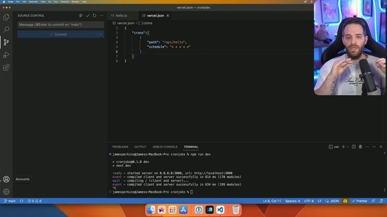
Task: Open notifications bell in status bar
Action: (x=382, y=201)
